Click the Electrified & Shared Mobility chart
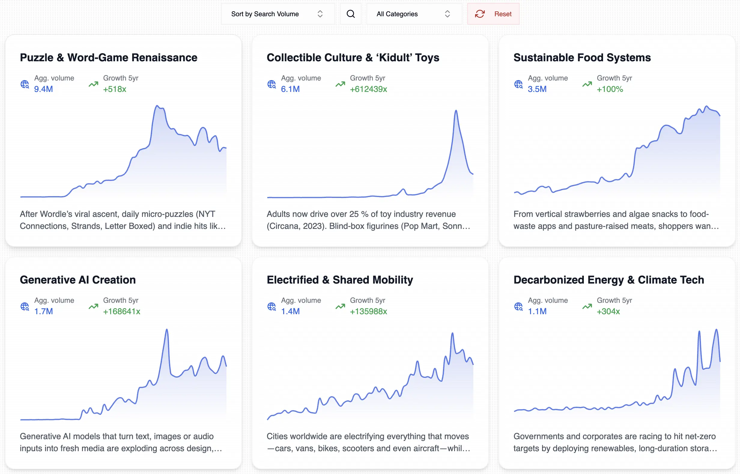Image resolution: width=740 pixels, height=474 pixels. pyautogui.click(x=369, y=378)
